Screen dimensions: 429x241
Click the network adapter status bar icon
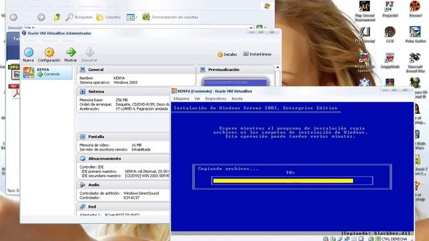pos(347,239)
